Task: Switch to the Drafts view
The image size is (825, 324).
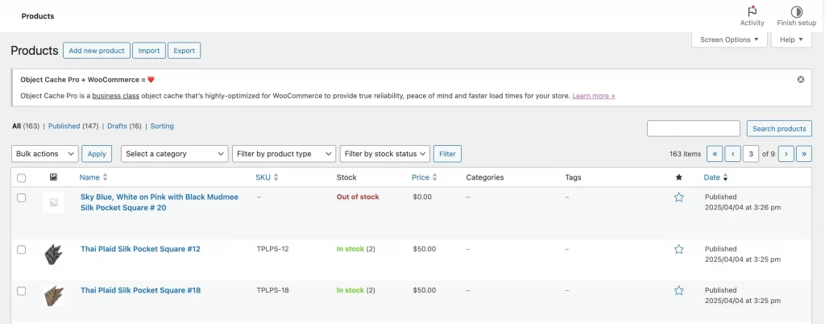Action: (x=118, y=127)
